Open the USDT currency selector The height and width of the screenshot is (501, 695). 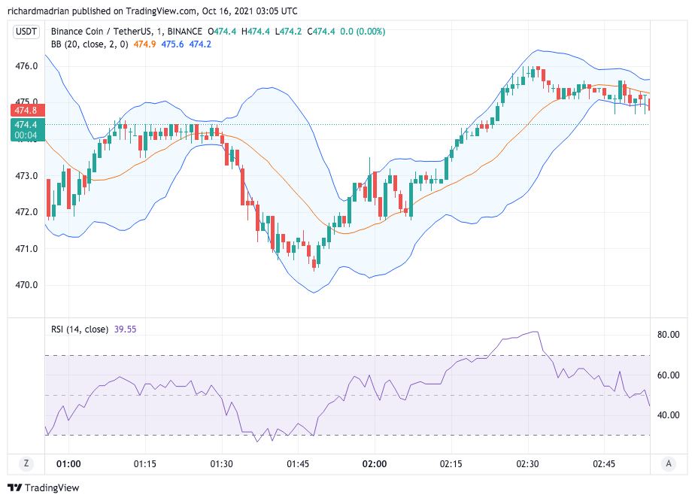point(26,32)
